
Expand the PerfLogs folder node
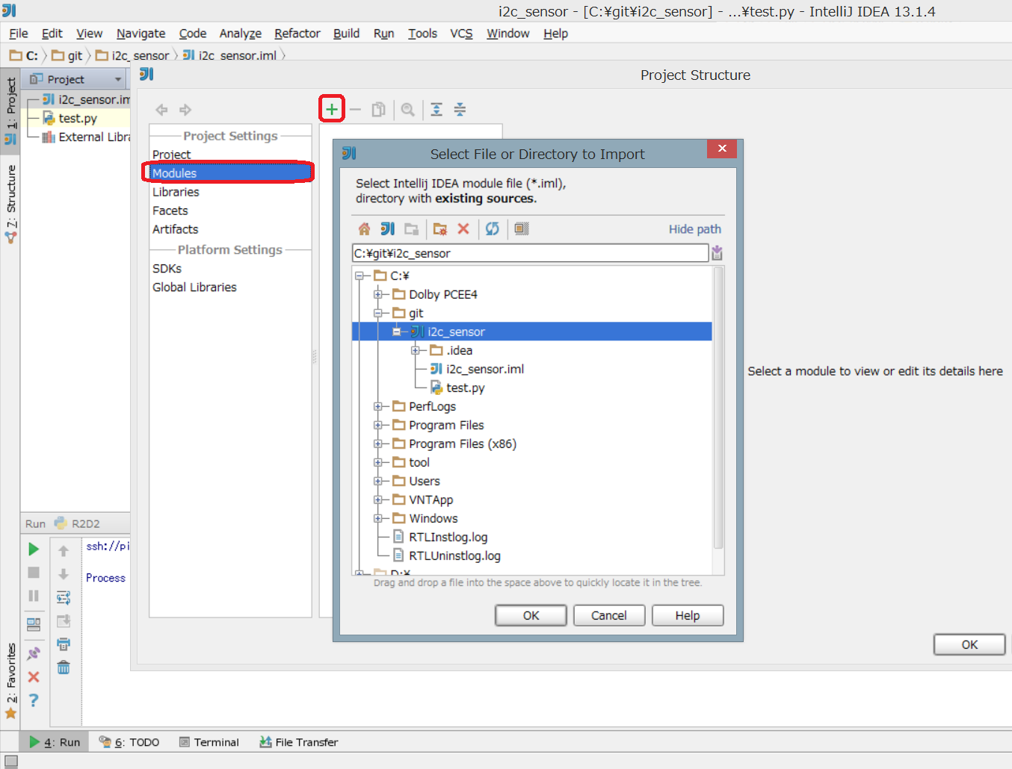(x=378, y=406)
